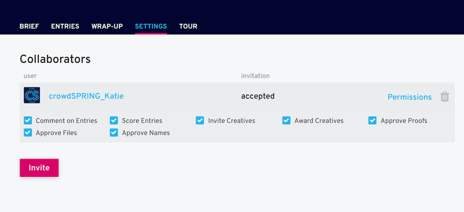This screenshot has height=212, width=464.
Task: Click the Invite button
Action: (x=39, y=168)
